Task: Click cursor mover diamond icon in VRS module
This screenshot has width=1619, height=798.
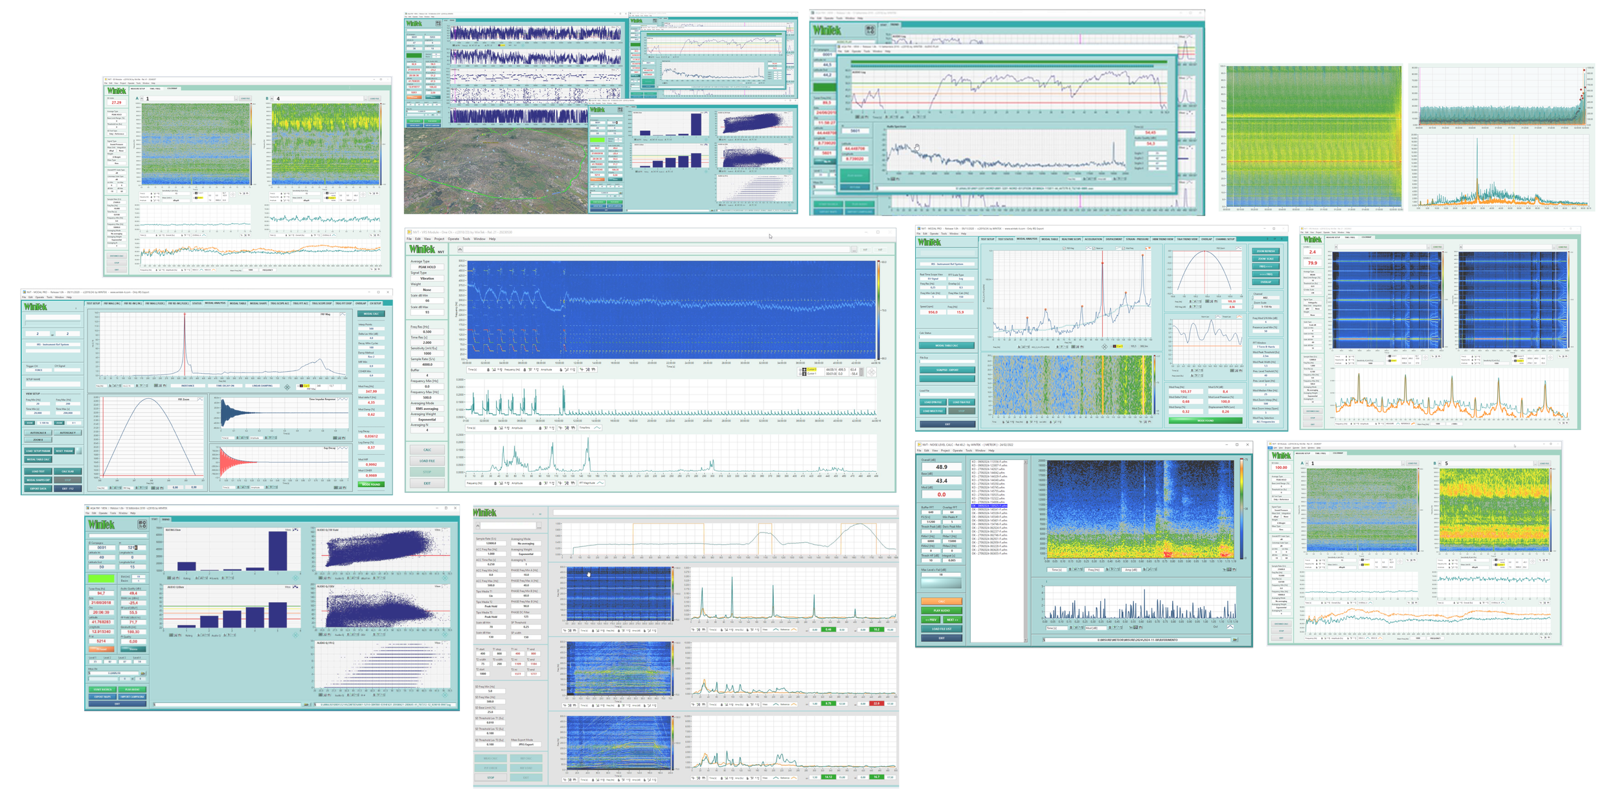Action: pos(872,372)
